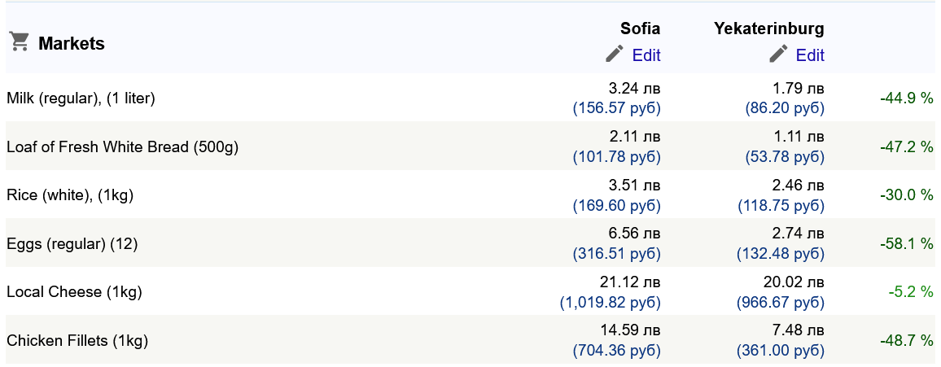
Task: Select the Local Cheese (1kg) row label
Action: point(74,292)
